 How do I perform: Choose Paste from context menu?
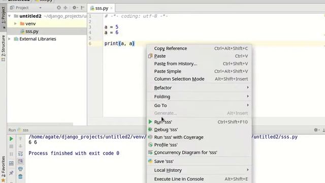pos(199,56)
